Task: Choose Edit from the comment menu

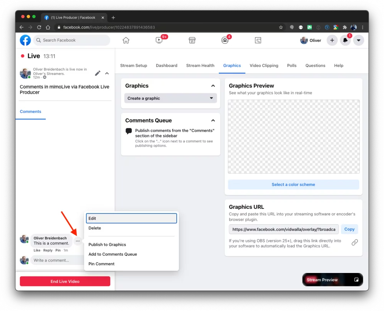Action: pyautogui.click(x=131, y=218)
